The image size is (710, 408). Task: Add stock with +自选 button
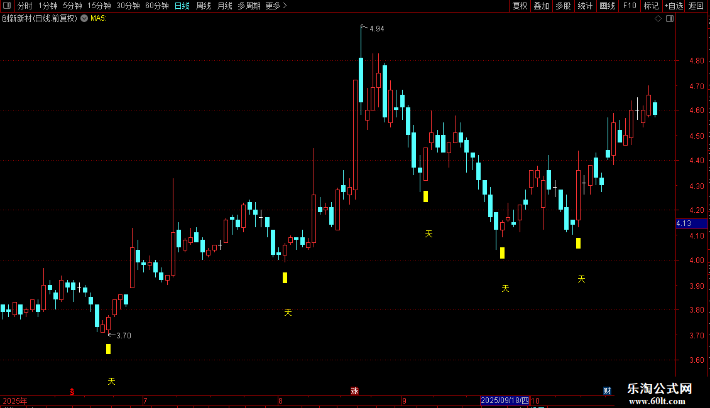[x=674, y=6]
